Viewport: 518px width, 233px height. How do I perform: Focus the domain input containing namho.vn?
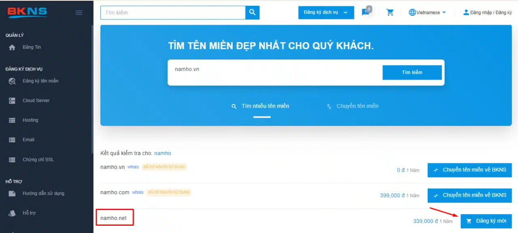coord(275,72)
